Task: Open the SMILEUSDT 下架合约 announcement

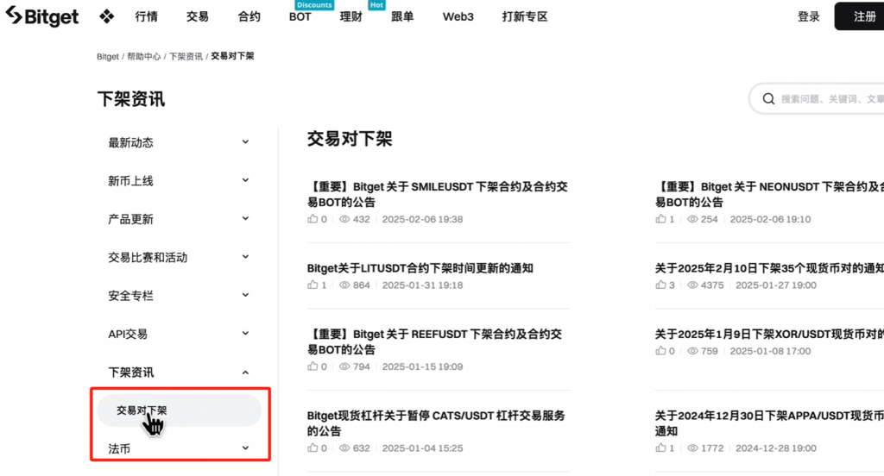Action: (437, 194)
